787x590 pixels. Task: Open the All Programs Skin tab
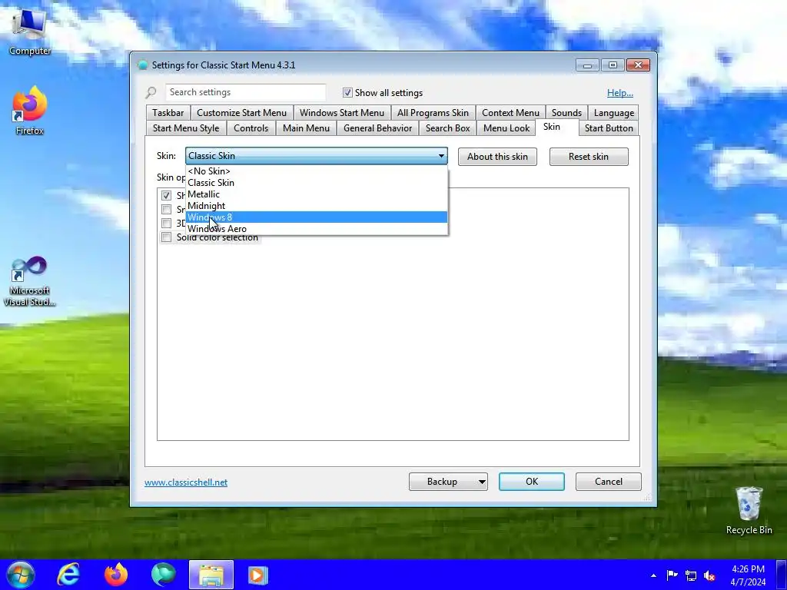click(433, 113)
